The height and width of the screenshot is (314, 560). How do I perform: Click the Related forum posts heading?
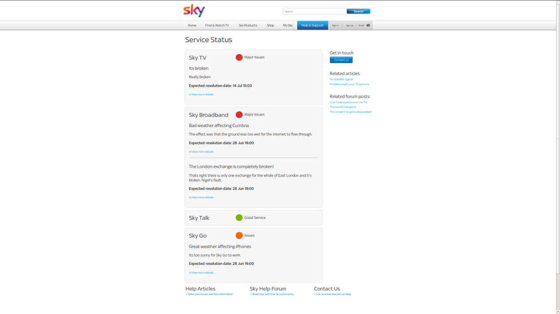(349, 97)
